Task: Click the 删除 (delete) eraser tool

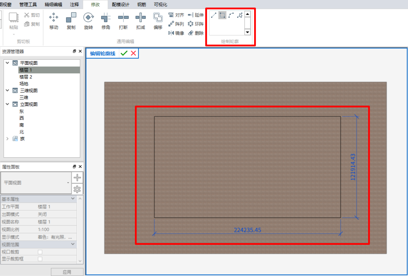Action: point(196,33)
